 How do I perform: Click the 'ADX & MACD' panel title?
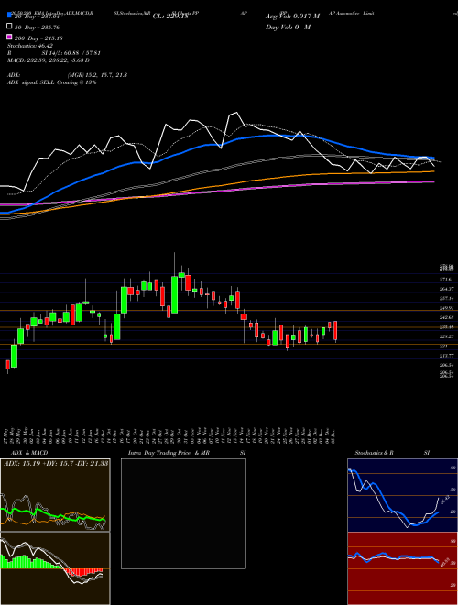(x=29, y=453)
